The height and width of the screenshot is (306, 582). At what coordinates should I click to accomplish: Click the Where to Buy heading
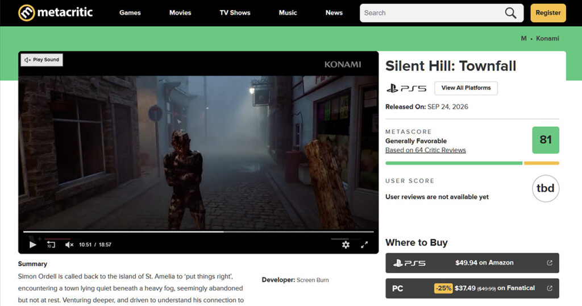click(x=417, y=242)
